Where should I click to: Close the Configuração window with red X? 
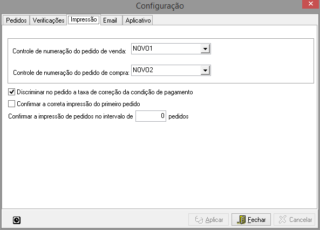(311, 4)
